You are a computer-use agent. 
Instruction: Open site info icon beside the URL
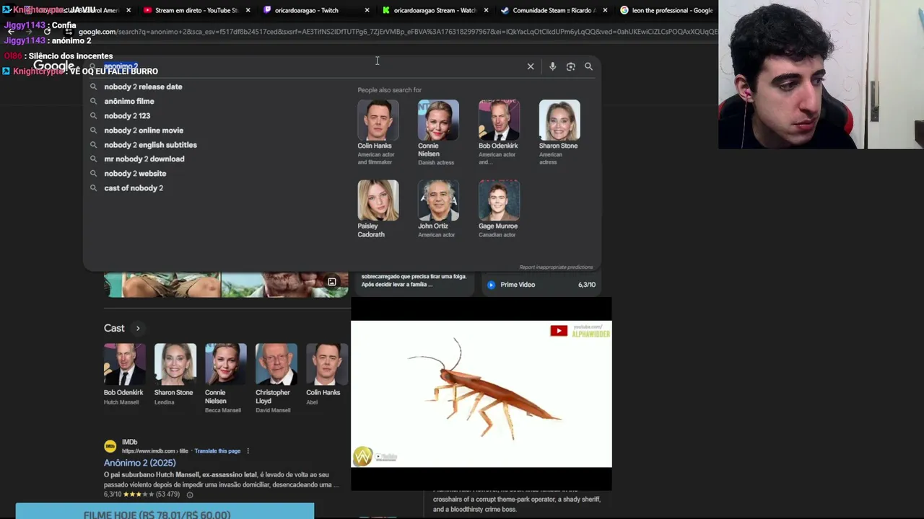69,32
